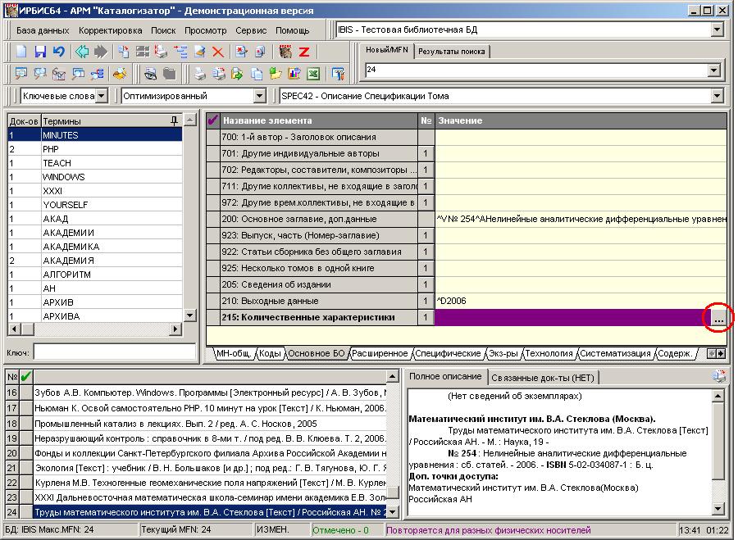The width and height of the screenshot is (738, 540).
Task: Click the eye view icon
Action: click(x=151, y=74)
